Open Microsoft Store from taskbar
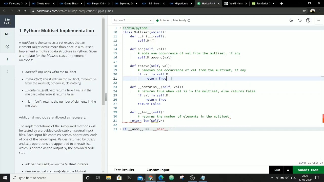This screenshot has height=182, width=324. coord(119,178)
